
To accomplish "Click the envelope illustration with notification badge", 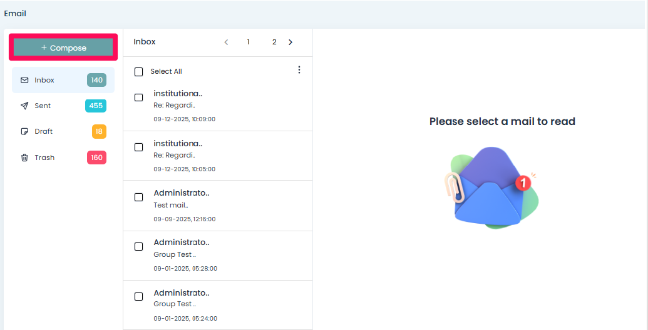I will point(492,187).
